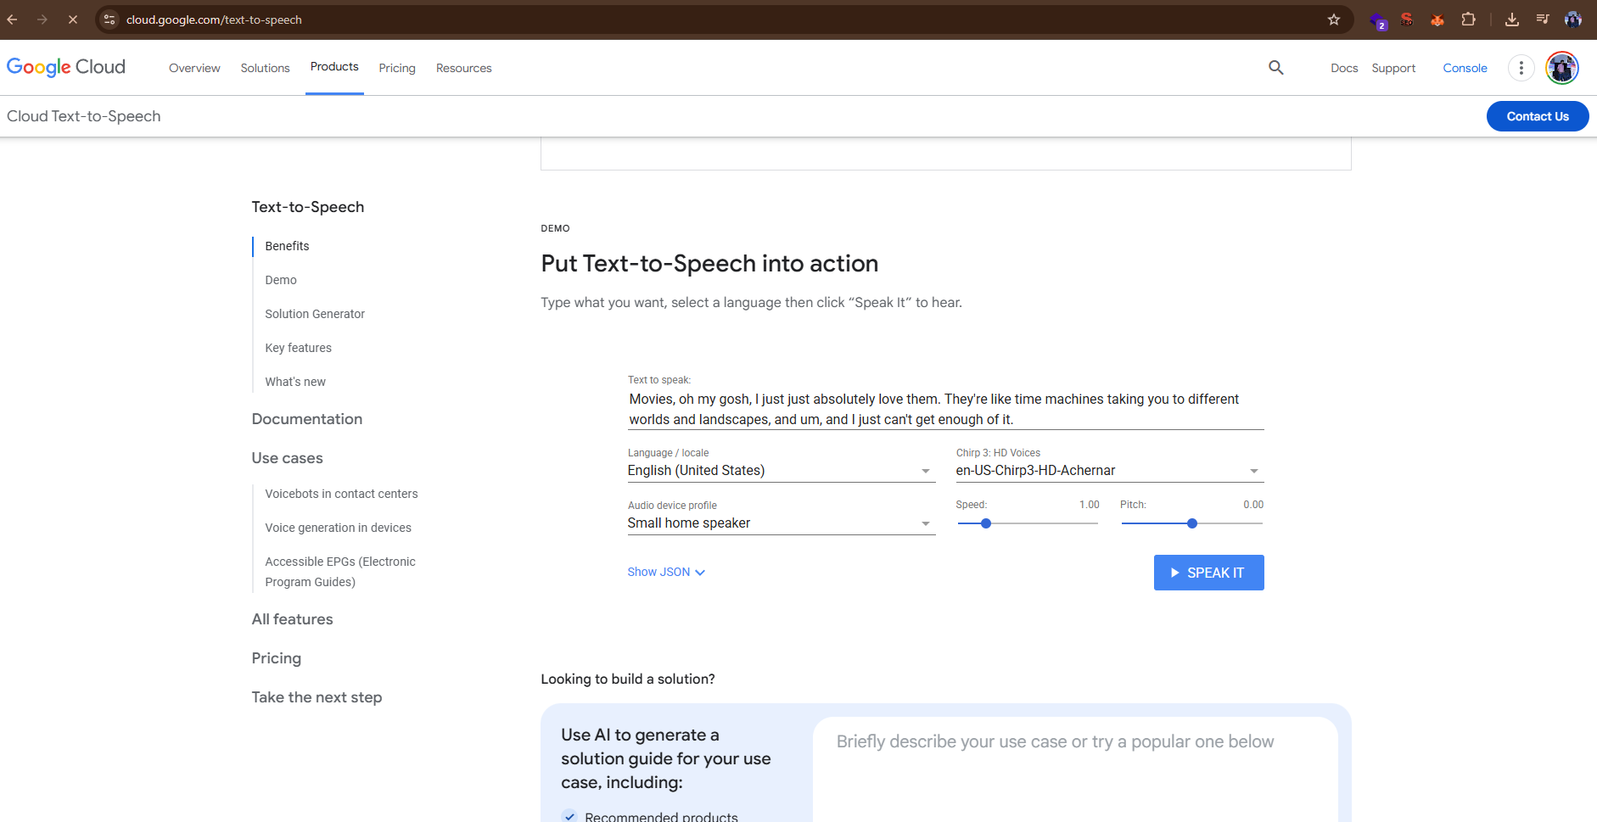Open the Google account avatar on the page
This screenshot has height=822, width=1597.
[1562, 68]
